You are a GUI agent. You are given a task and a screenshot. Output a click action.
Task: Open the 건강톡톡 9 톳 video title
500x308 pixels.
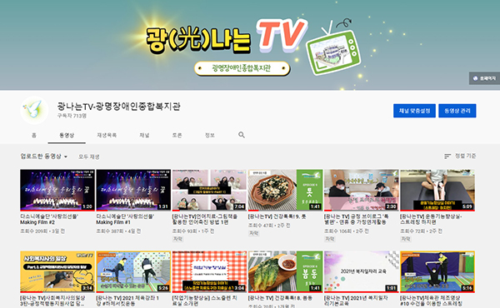[277, 216]
